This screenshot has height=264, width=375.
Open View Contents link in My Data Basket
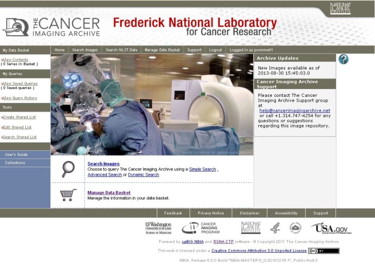[x=15, y=60]
